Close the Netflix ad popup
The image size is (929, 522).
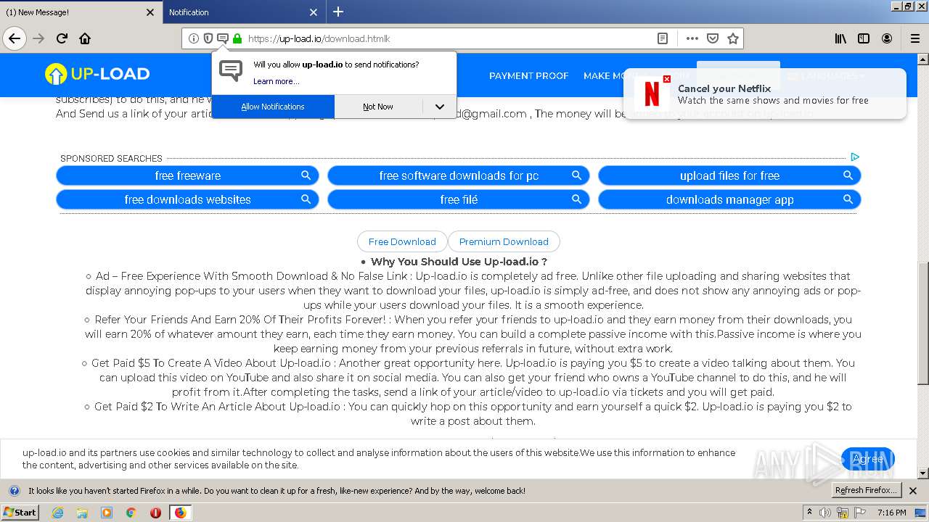click(667, 79)
